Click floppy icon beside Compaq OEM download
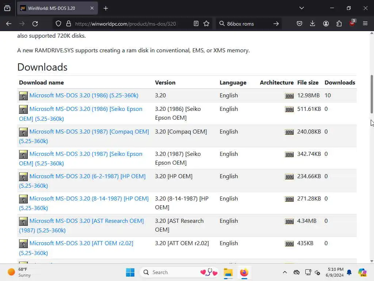Image resolution: width=374 pixels, height=281 pixels. [x=23, y=132]
